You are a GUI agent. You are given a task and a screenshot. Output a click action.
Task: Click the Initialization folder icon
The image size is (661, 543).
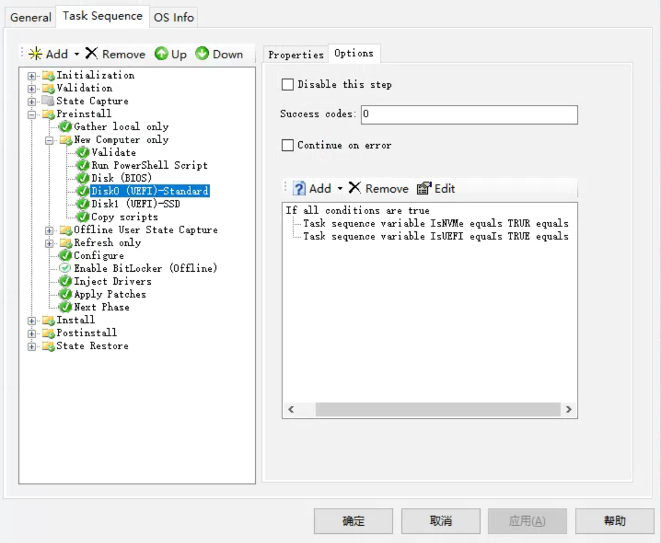click(48, 76)
